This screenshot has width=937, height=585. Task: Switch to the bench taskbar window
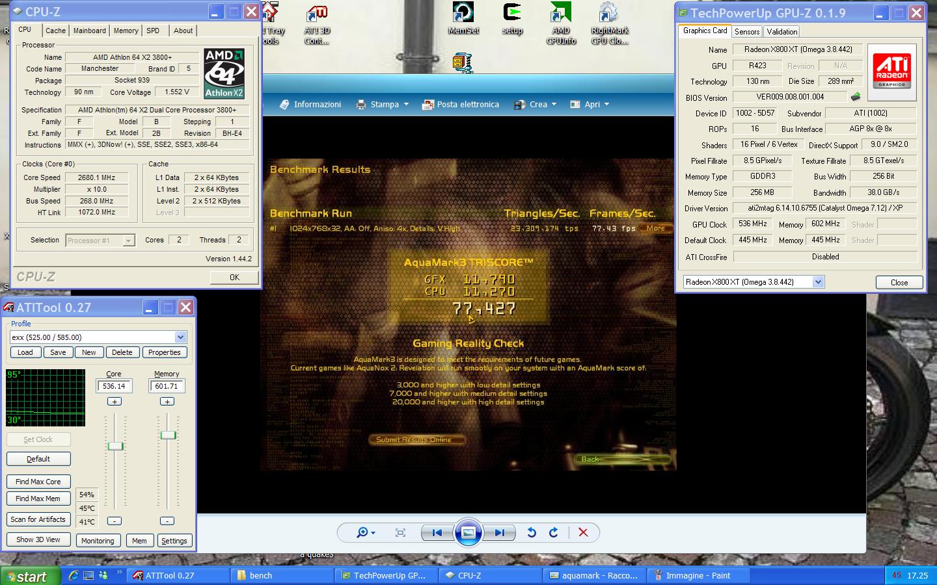point(282,576)
